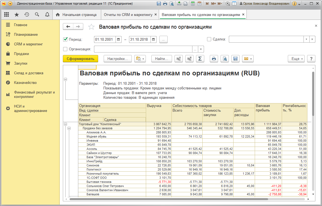Navigate back with the left arrow
This screenshot has height=206, width=322.
click(68, 27)
